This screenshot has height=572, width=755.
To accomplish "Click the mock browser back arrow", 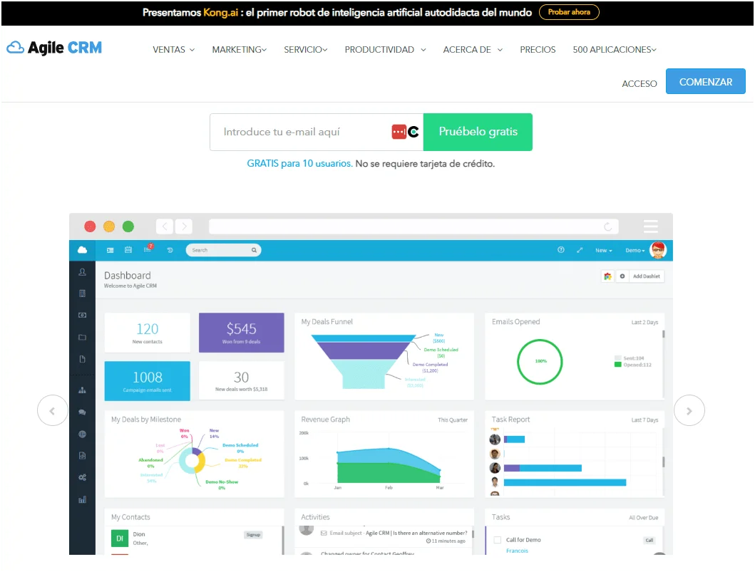I will click(165, 226).
